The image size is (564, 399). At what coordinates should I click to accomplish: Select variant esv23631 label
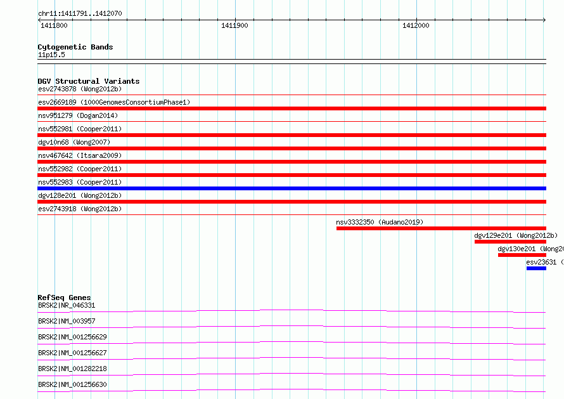[x=544, y=262]
